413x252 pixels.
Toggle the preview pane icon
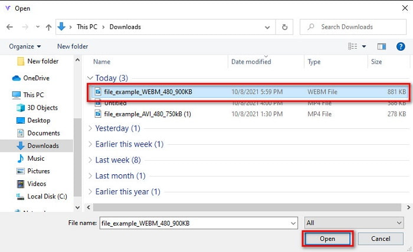point(382,47)
